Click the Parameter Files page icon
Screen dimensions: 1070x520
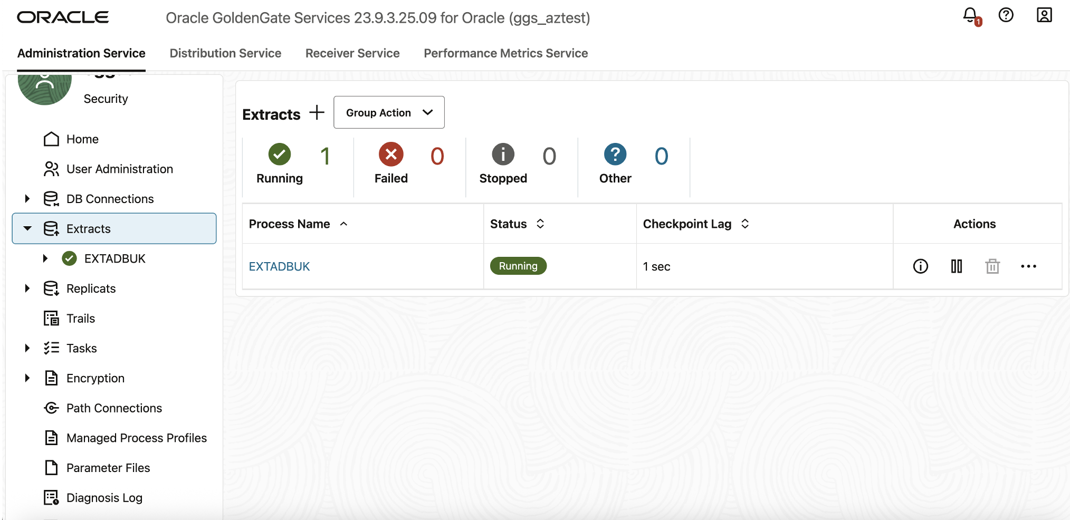(x=51, y=468)
